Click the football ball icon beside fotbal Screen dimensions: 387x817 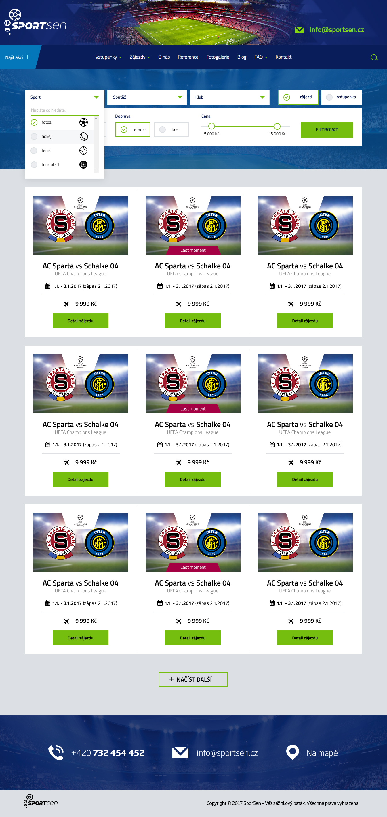coord(83,123)
